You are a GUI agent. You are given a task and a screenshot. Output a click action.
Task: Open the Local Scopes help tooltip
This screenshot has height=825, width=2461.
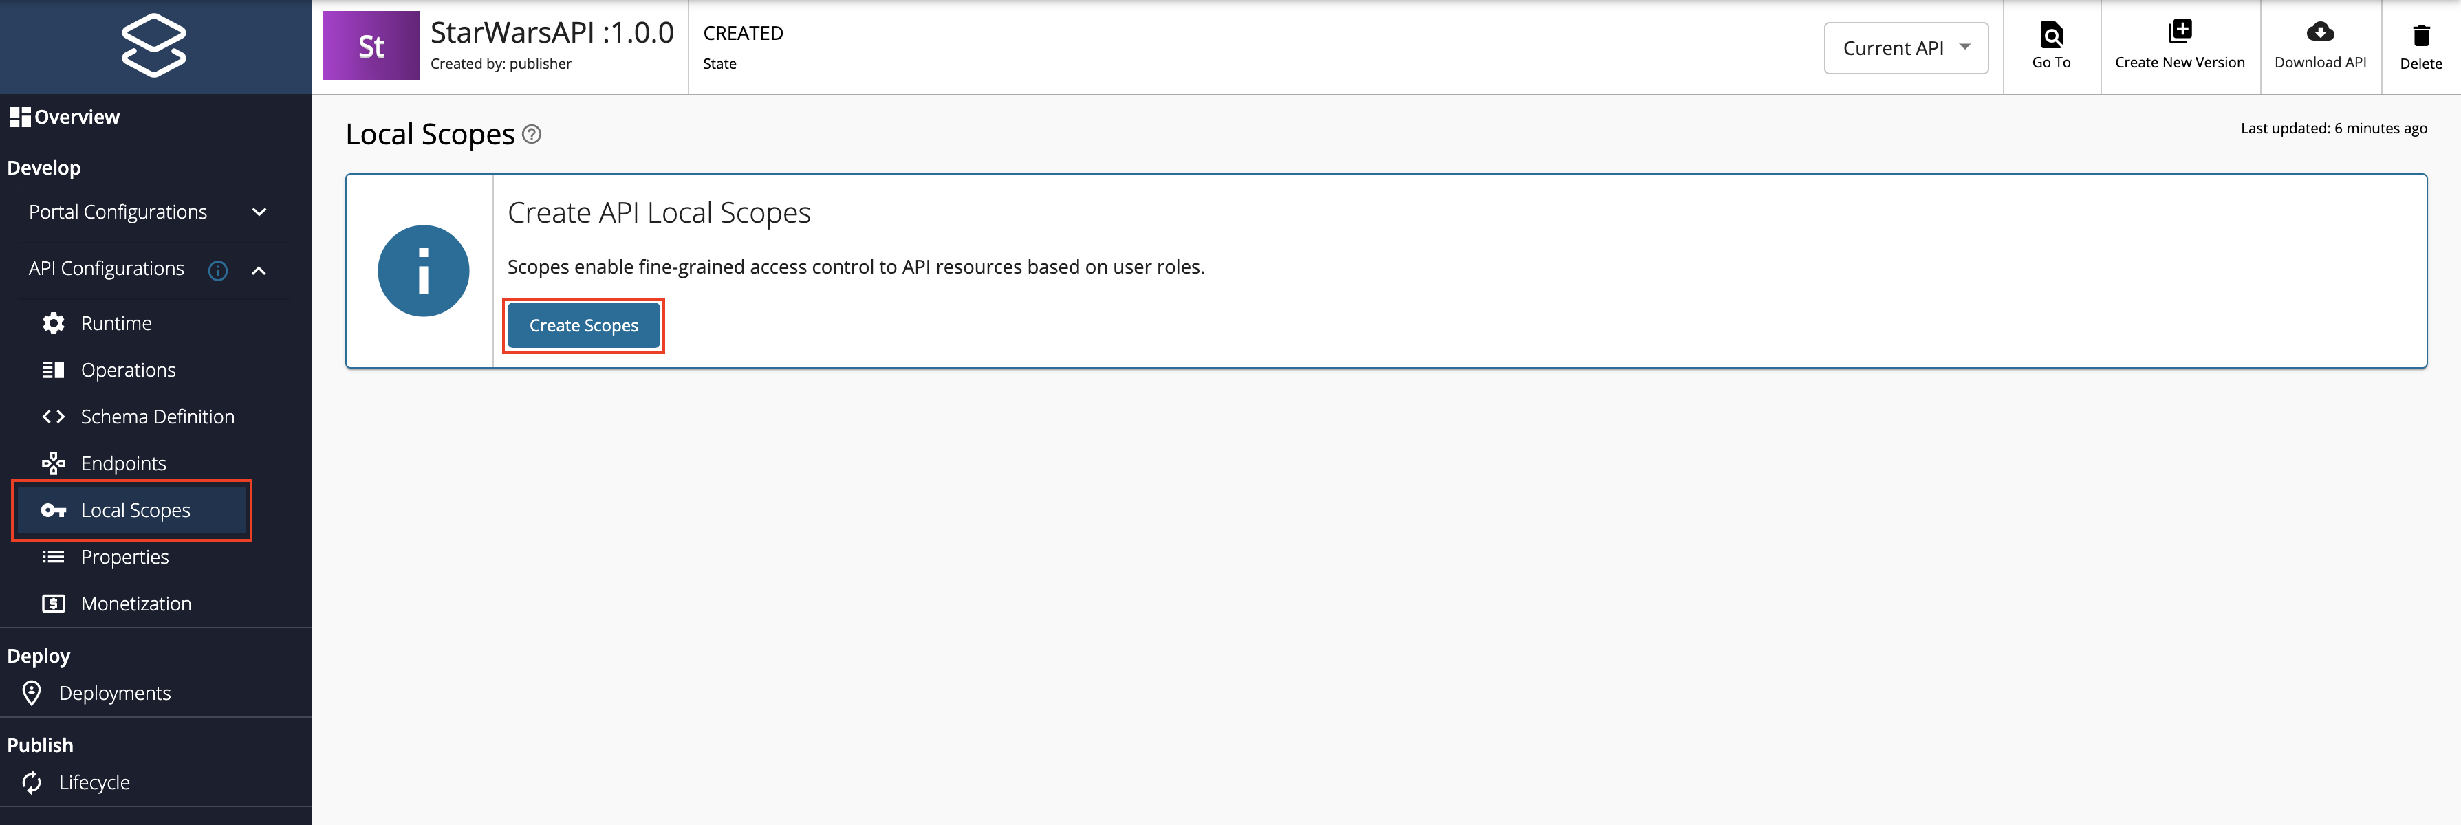tap(532, 135)
